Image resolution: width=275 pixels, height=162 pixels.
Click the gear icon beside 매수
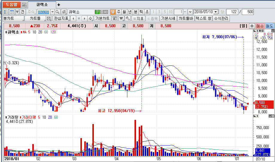252,26
